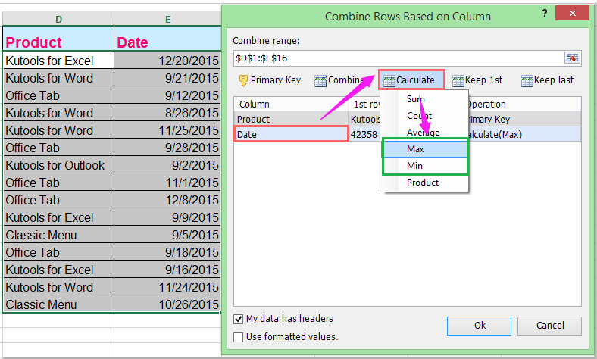The image size is (597, 359).
Task: Click the Combine toolbar icon
Action: point(320,80)
